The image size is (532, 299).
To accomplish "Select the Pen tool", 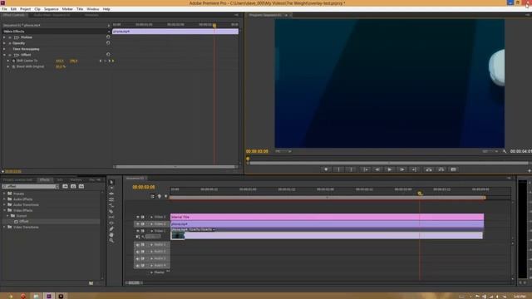I will pyautogui.click(x=111, y=229).
